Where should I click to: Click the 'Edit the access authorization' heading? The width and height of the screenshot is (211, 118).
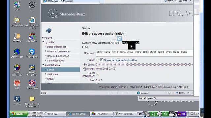[x=103, y=33]
